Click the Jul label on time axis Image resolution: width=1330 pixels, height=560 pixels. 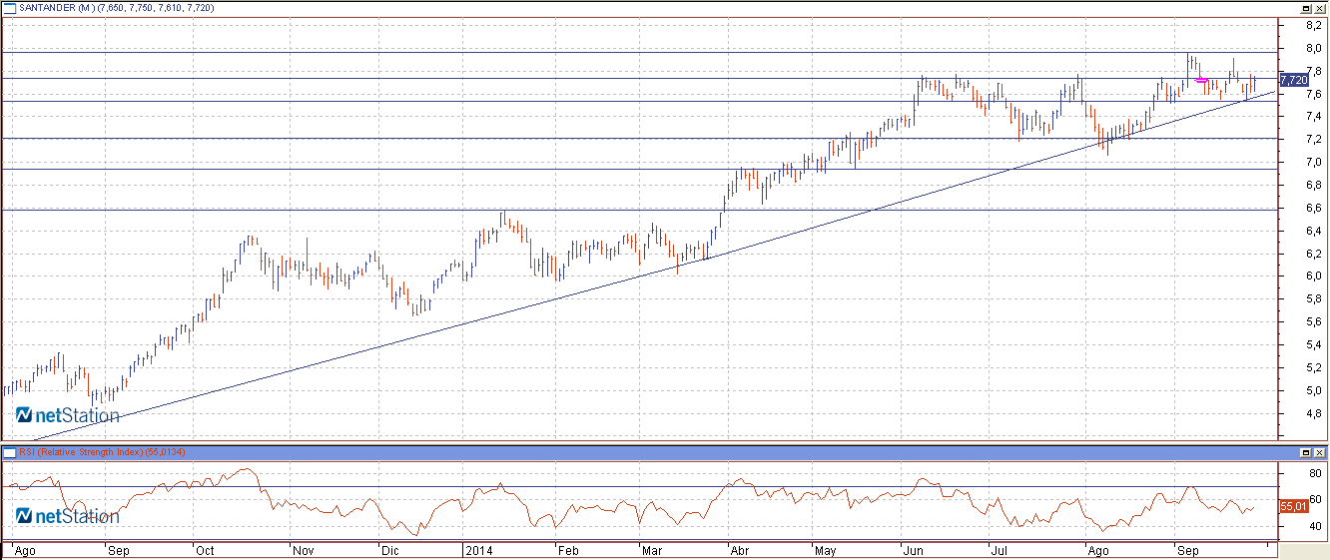tap(998, 550)
